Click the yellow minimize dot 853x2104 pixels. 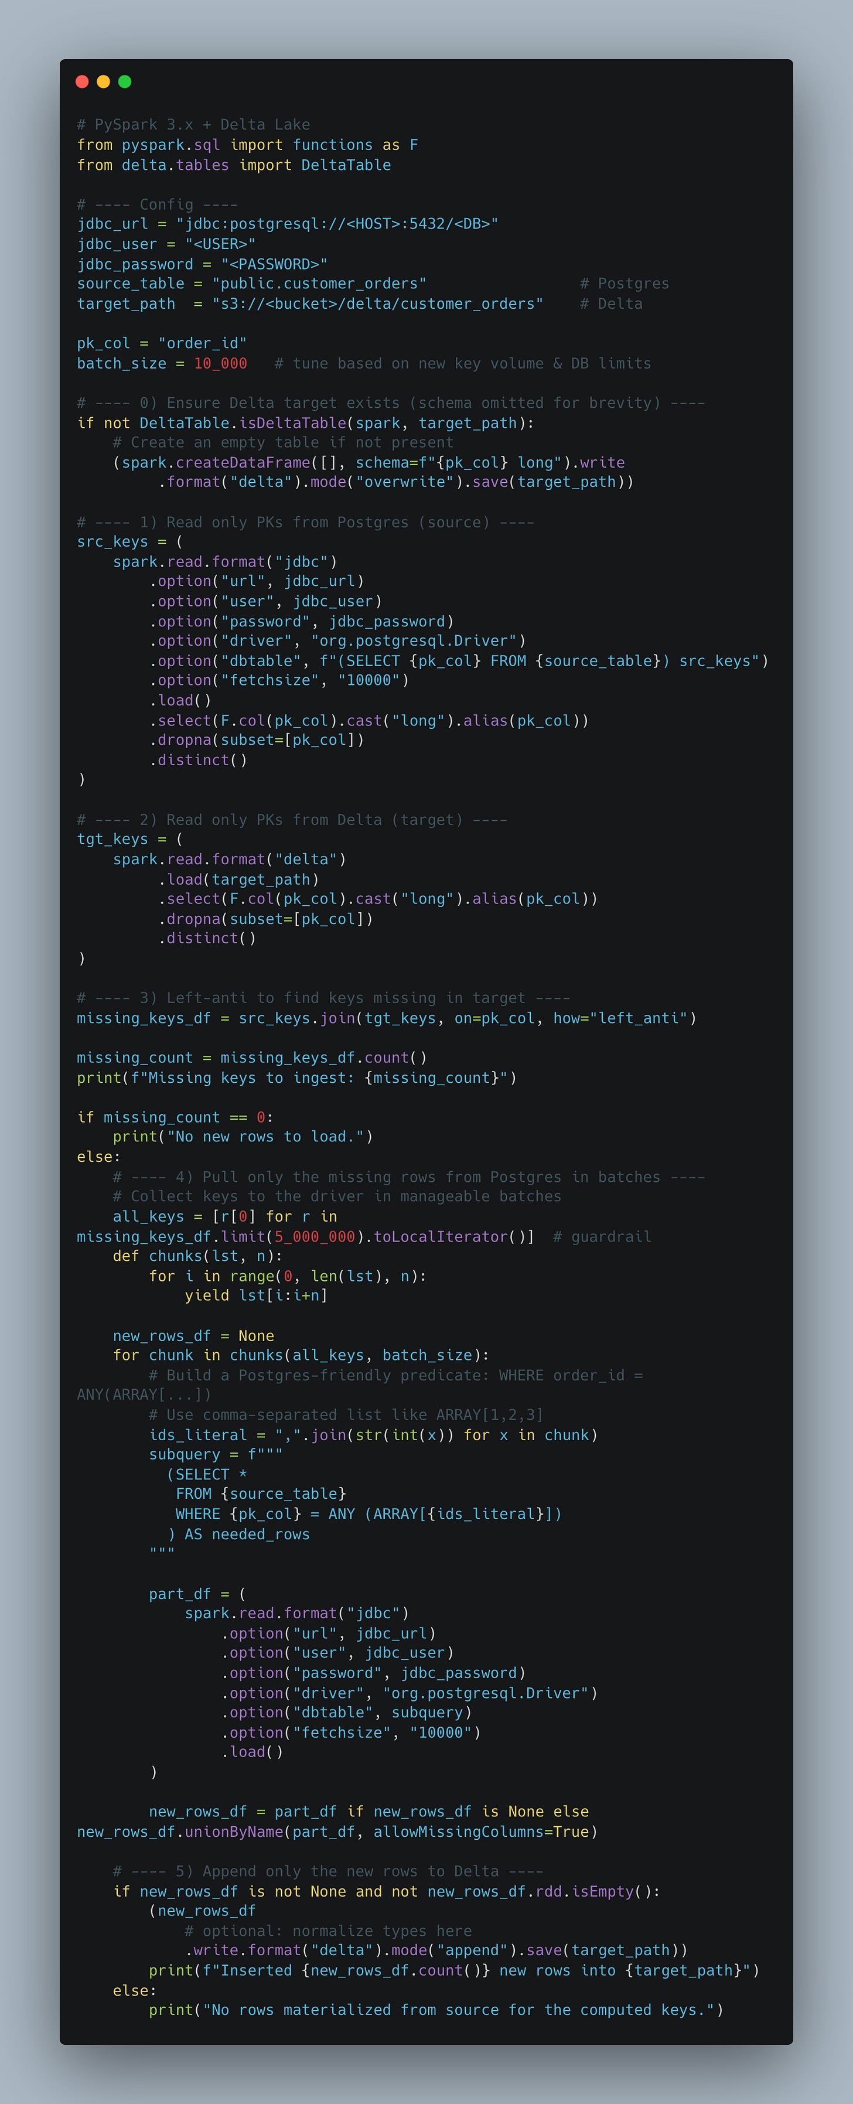[103, 81]
